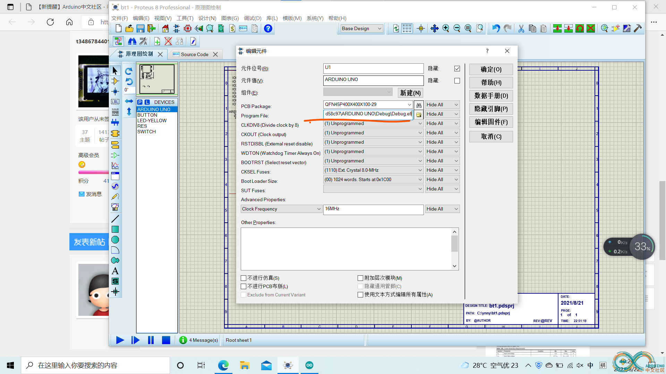
Task: Open the 文件(F) menu
Action: (120, 18)
